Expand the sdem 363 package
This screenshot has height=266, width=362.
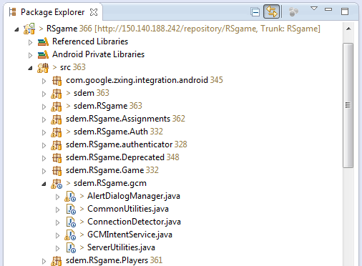(x=44, y=94)
